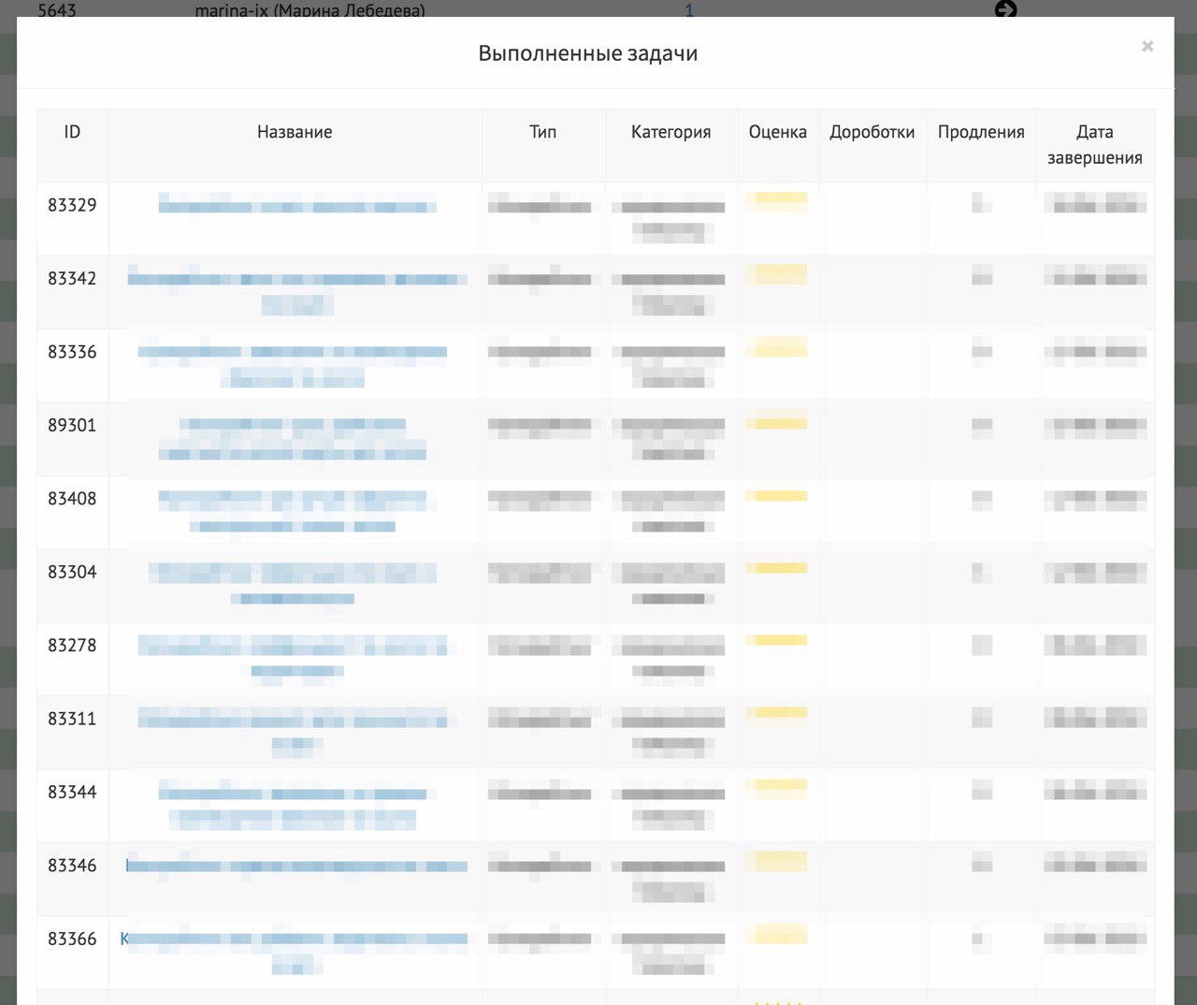Click the rating stars in row 83342
The width and height of the screenshot is (1197, 1005).
click(x=777, y=274)
